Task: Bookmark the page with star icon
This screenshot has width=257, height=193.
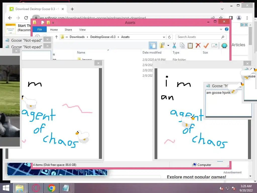Action: pos(221,18)
